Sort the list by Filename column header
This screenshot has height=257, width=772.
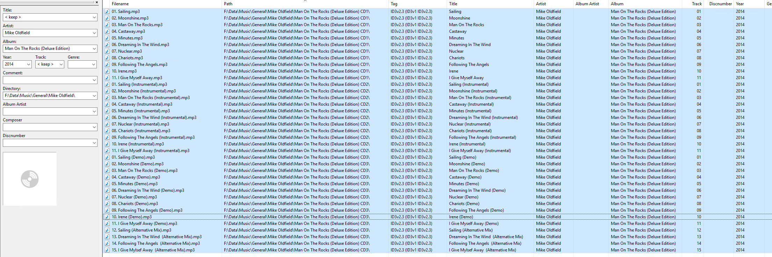[x=120, y=4]
